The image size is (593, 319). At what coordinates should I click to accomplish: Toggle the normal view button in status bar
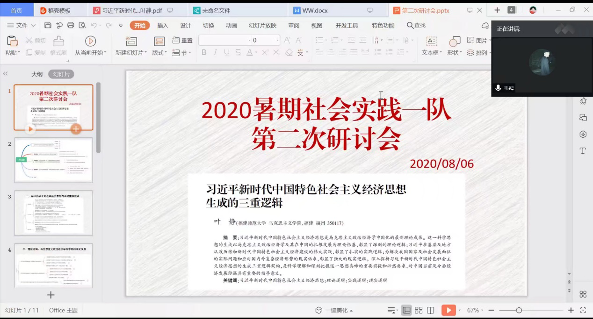click(406, 311)
